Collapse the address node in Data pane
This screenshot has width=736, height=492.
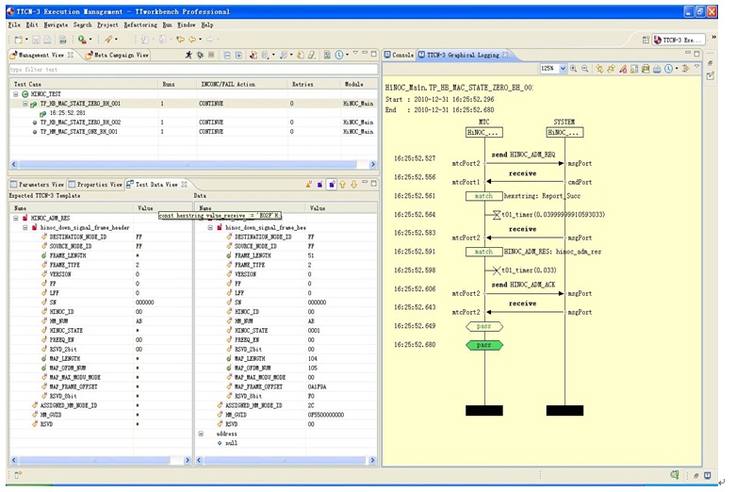201,434
